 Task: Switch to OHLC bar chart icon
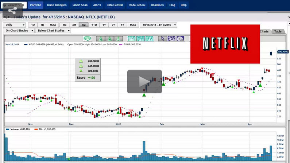[149, 39]
